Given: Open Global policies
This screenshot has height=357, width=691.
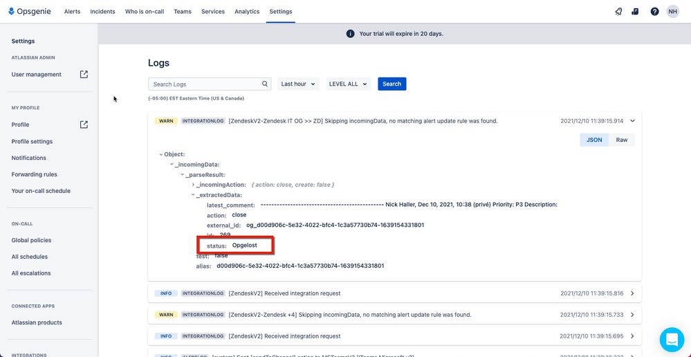Looking at the screenshot, I should [31, 240].
